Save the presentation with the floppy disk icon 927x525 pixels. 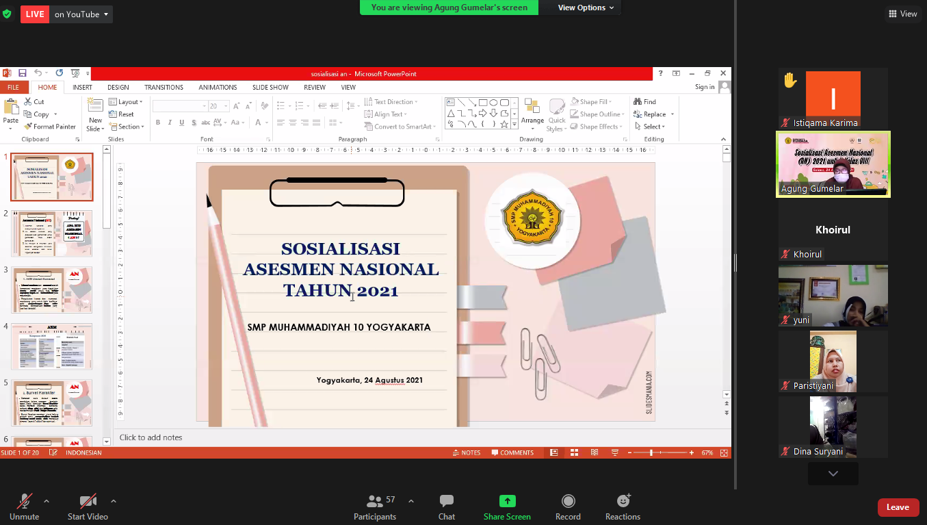tap(22, 73)
